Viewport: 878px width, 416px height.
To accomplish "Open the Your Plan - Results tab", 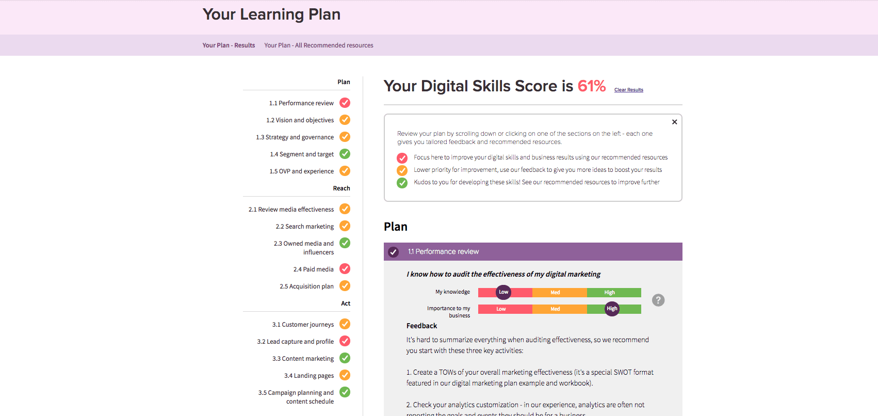I will tap(229, 45).
